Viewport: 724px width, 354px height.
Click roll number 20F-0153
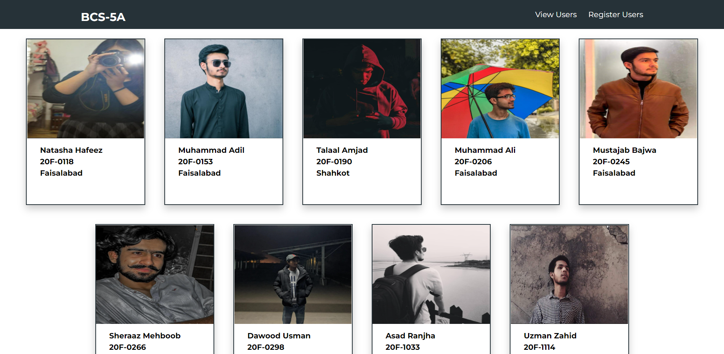(196, 162)
